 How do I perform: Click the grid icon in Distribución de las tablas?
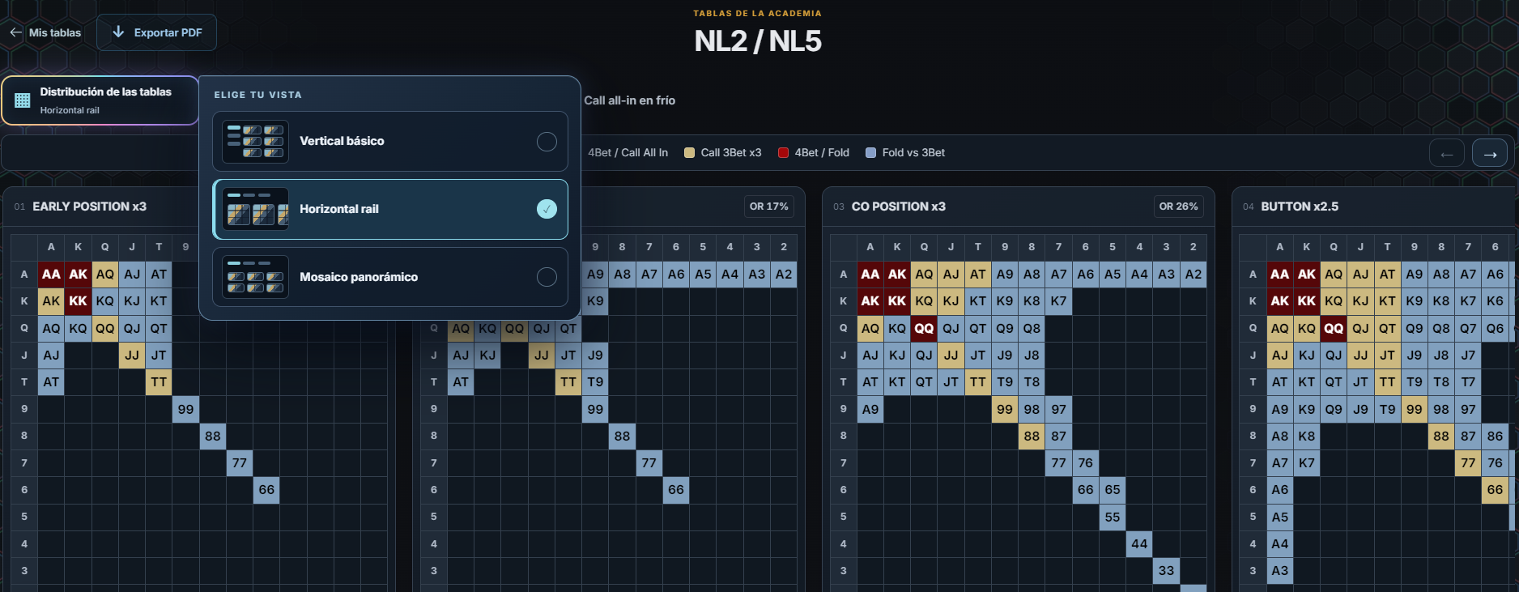click(x=23, y=100)
